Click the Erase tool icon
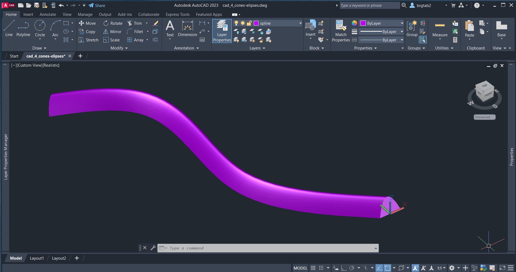516x272 pixels. (156, 23)
